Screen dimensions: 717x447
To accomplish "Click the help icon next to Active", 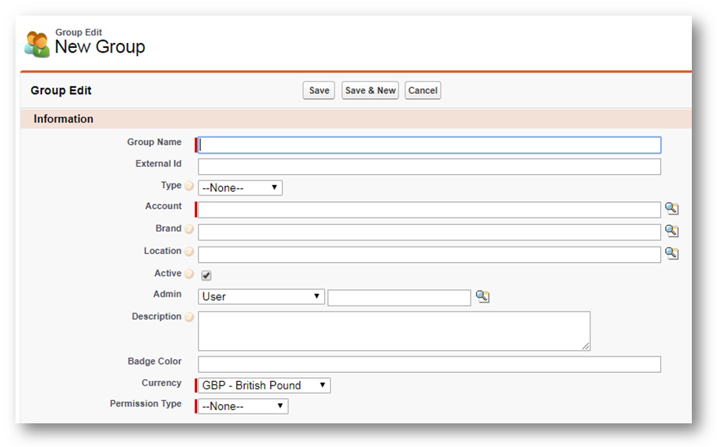I will pyautogui.click(x=189, y=275).
